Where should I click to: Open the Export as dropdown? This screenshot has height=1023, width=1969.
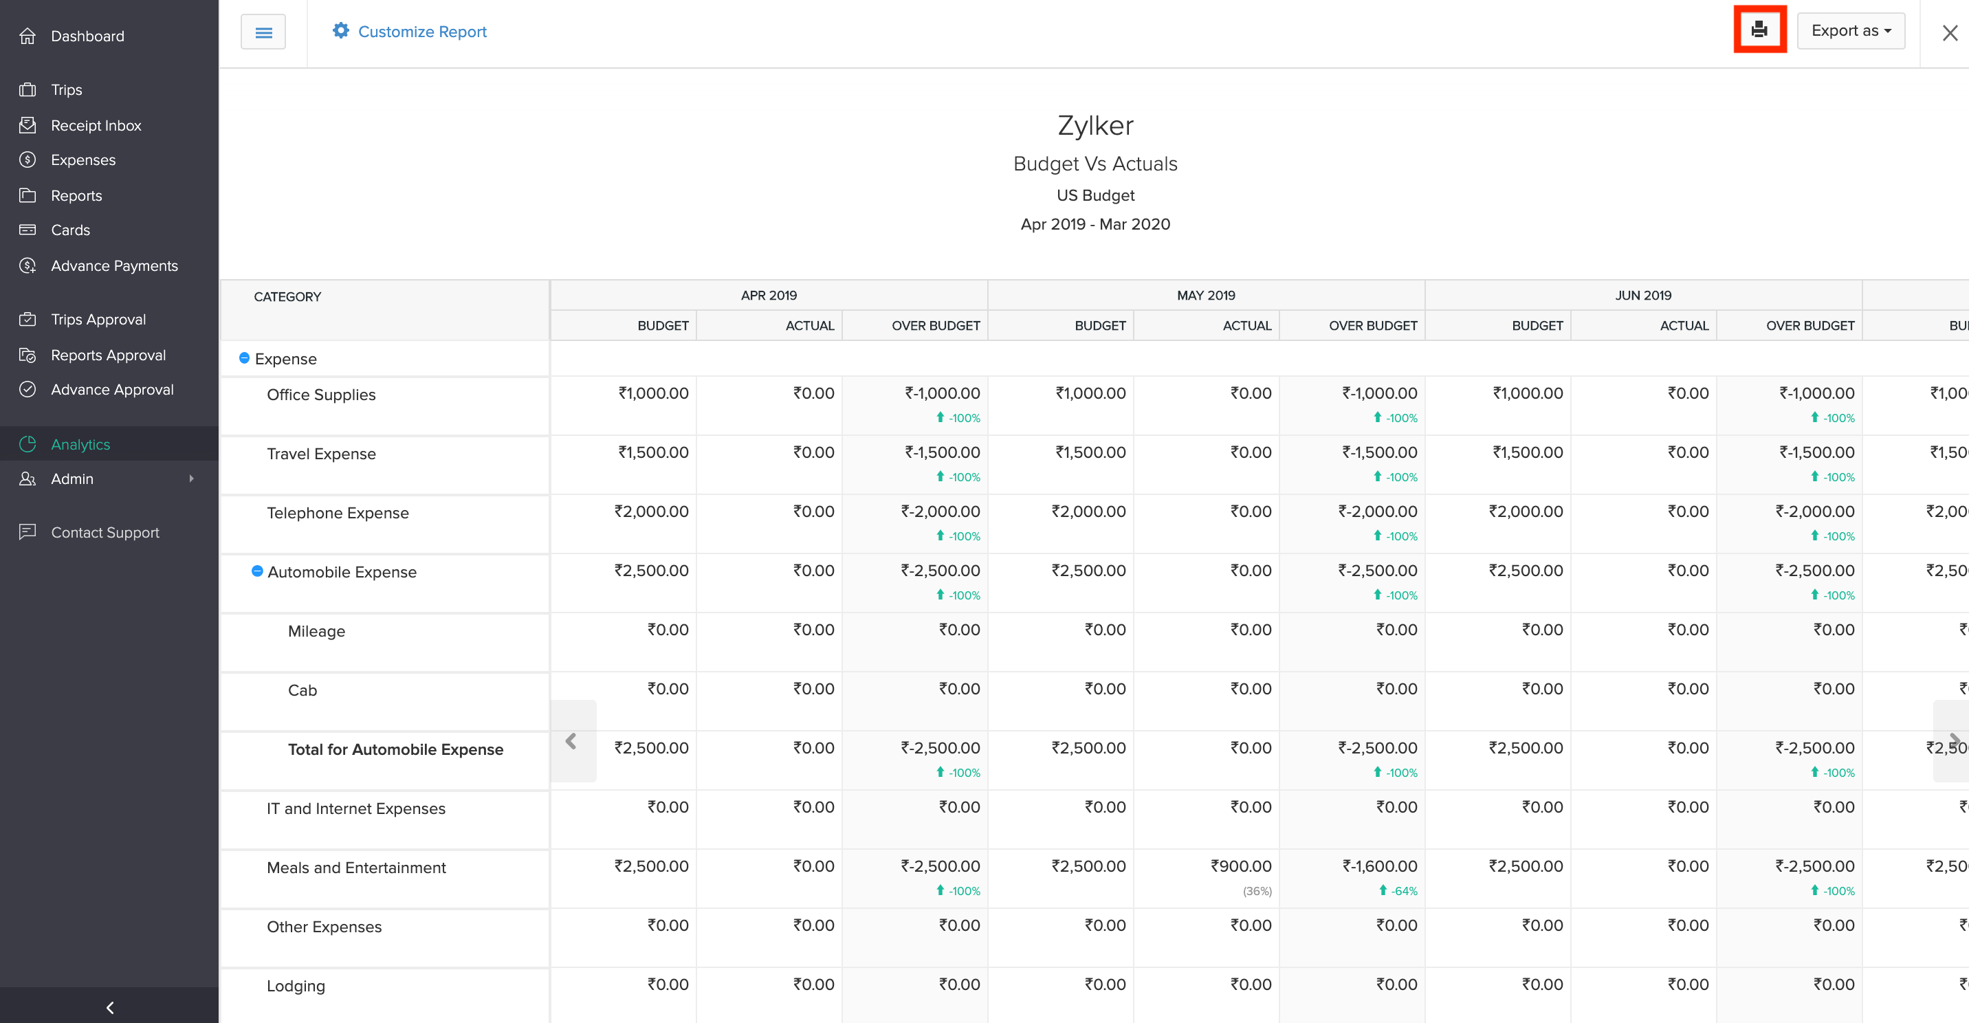(1850, 30)
